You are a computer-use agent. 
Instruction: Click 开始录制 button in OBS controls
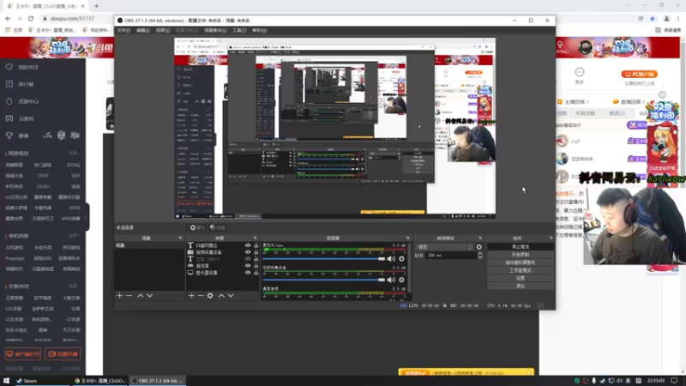[x=521, y=255]
